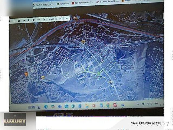Open the e-Devlet Kapısı bookmark
The width and height of the screenshot is (173, 130).
point(108,2)
